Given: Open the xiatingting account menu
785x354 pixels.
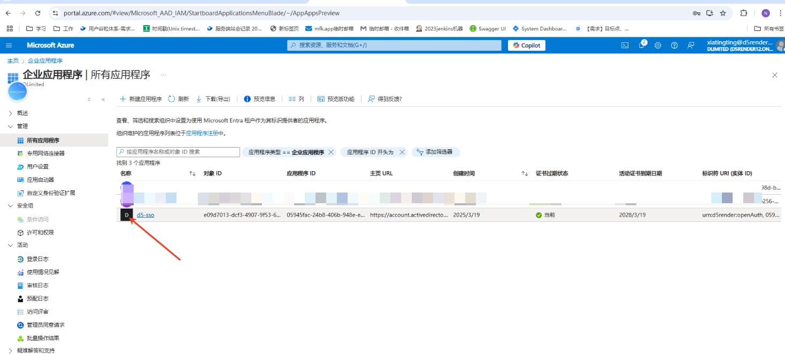Looking at the screenshot, I should 744,45.
